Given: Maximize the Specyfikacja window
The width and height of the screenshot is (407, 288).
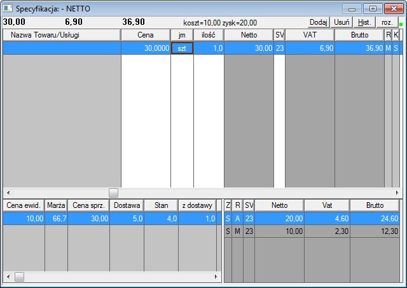Looking at the screenshot, I should point(373,8).
